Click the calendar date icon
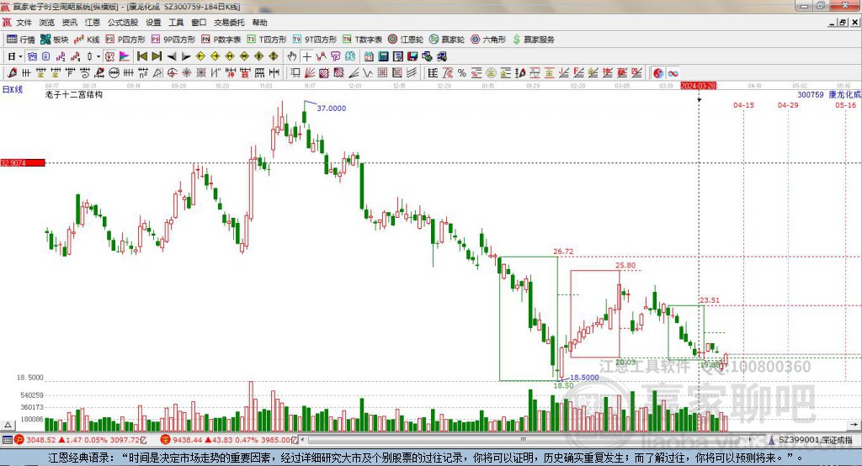 click(x=369, y=56)
